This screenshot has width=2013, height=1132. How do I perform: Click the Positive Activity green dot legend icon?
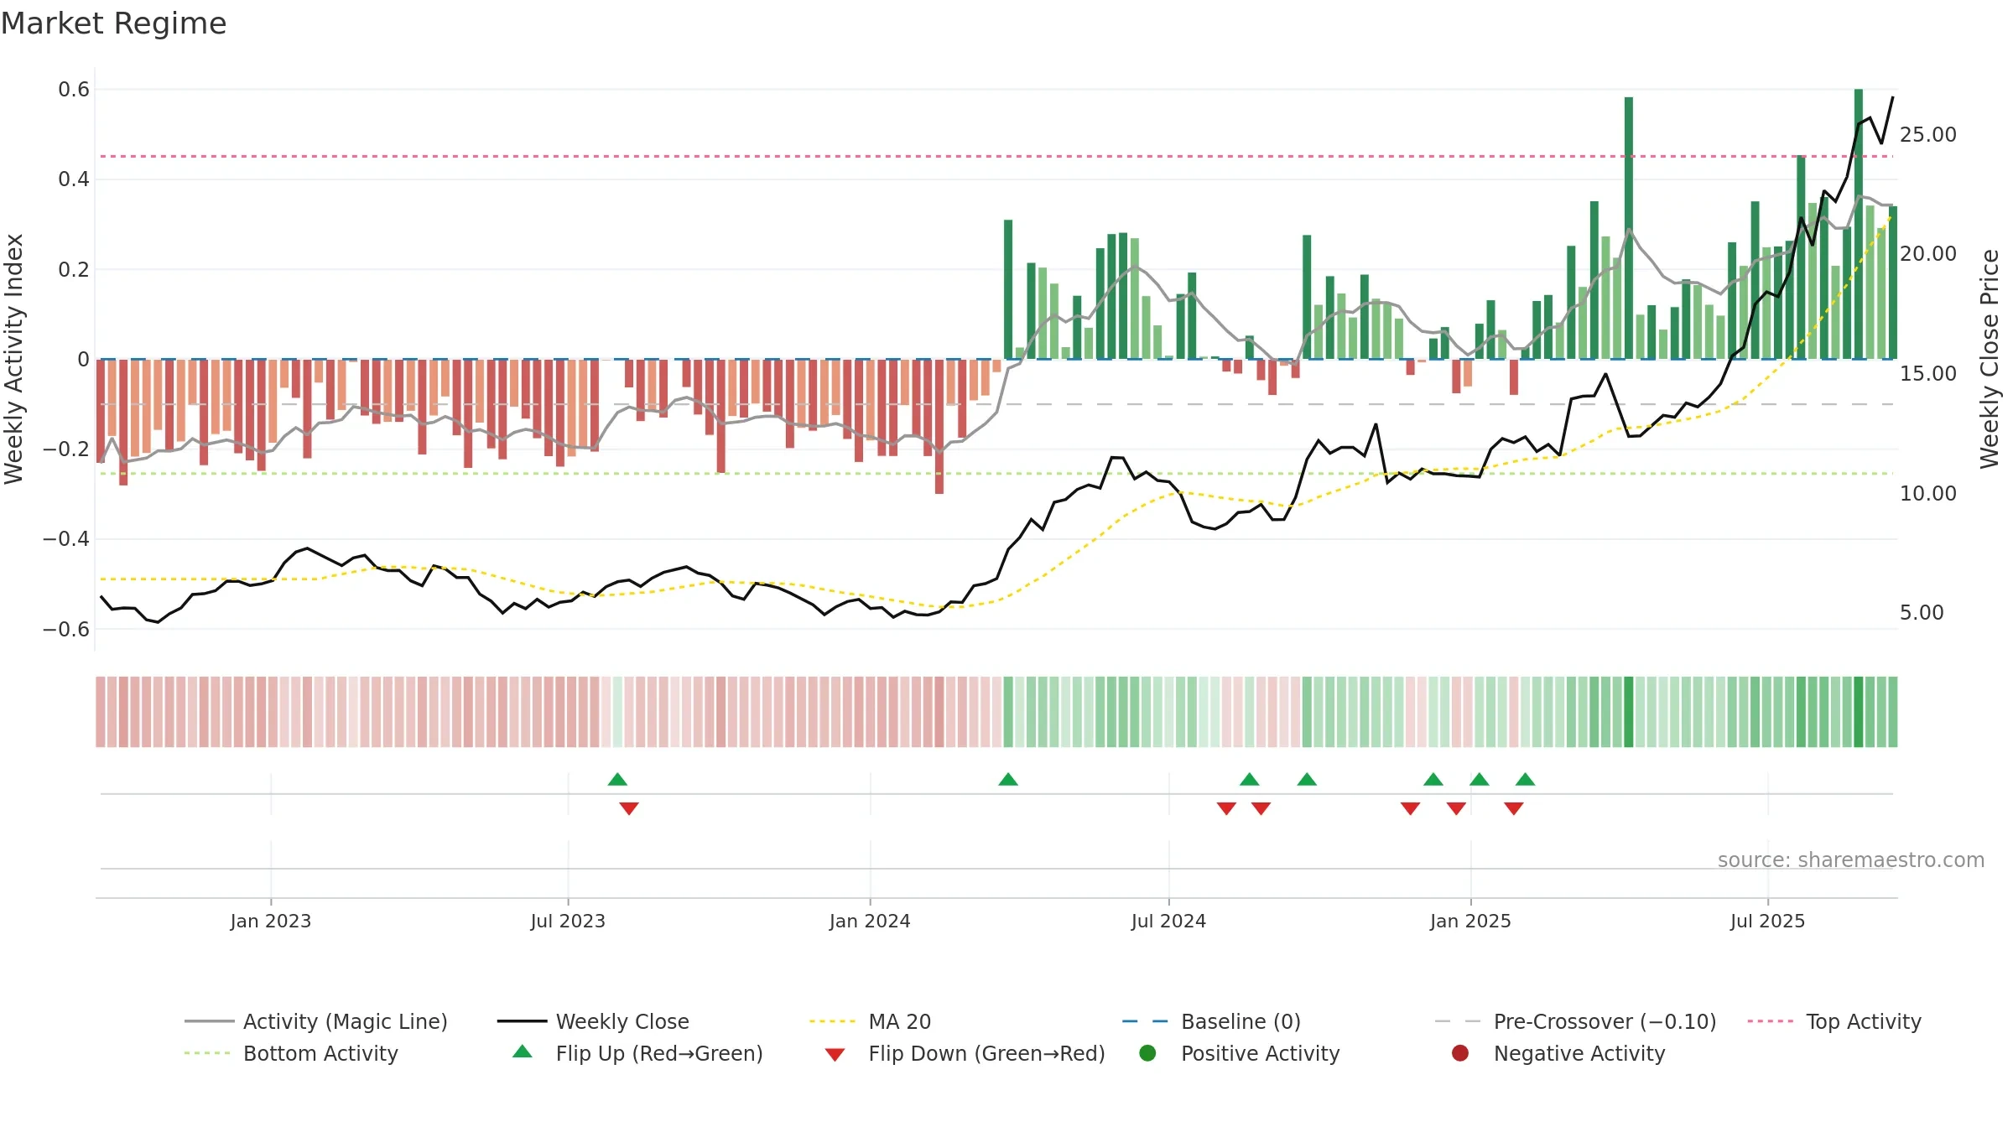pyautogui.click(x=1147, y=1053)
